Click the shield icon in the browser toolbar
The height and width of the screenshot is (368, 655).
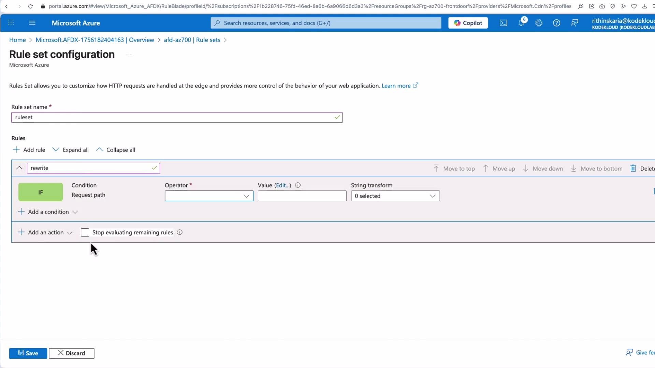(x=613, y=6)
